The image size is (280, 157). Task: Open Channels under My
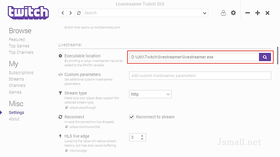point(17,85)
